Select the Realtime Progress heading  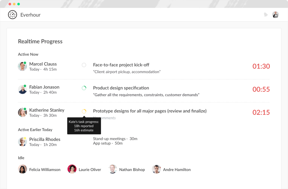pos(40,41)
